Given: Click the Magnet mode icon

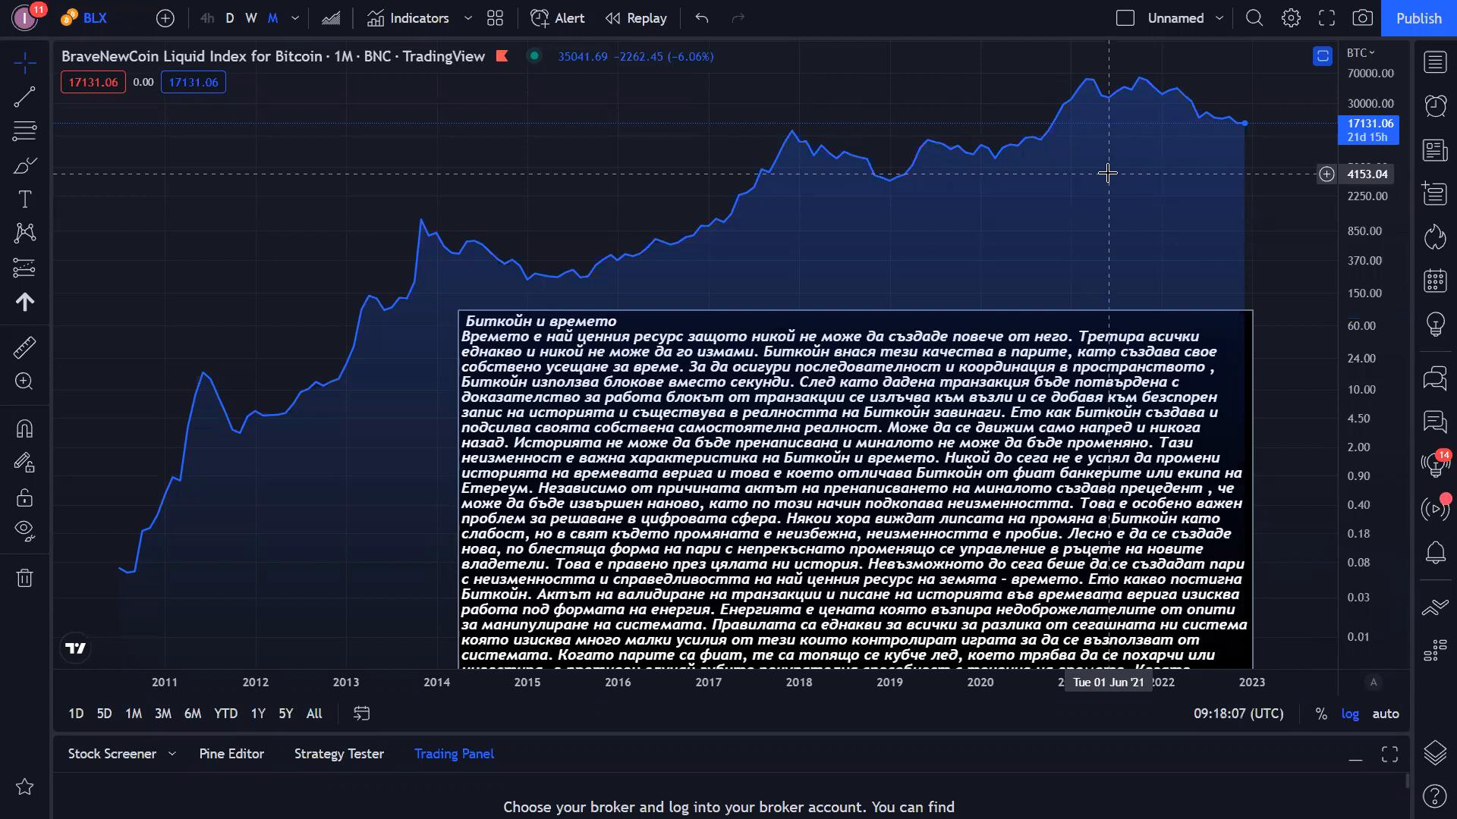Looking at the screenshot, I should (x=24, y=429).
